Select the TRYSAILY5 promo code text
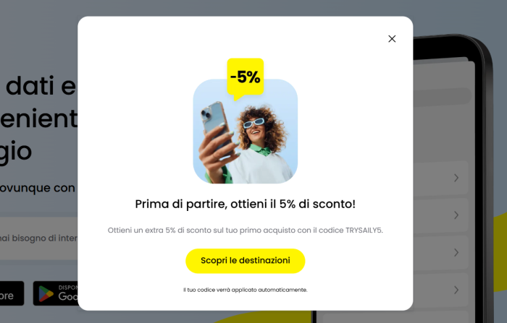Viewport: 507px width, 323px height. [364, 231]
